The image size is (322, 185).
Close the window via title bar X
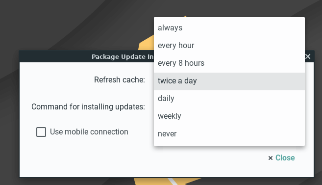pos(308,56)
